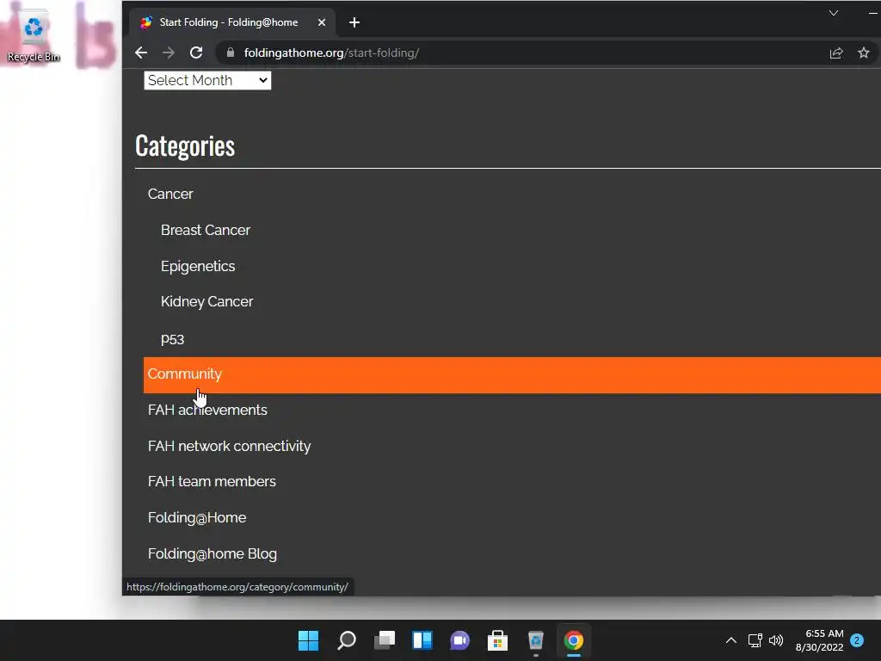Open the Widgets panel icon

[x=422, y=640]
